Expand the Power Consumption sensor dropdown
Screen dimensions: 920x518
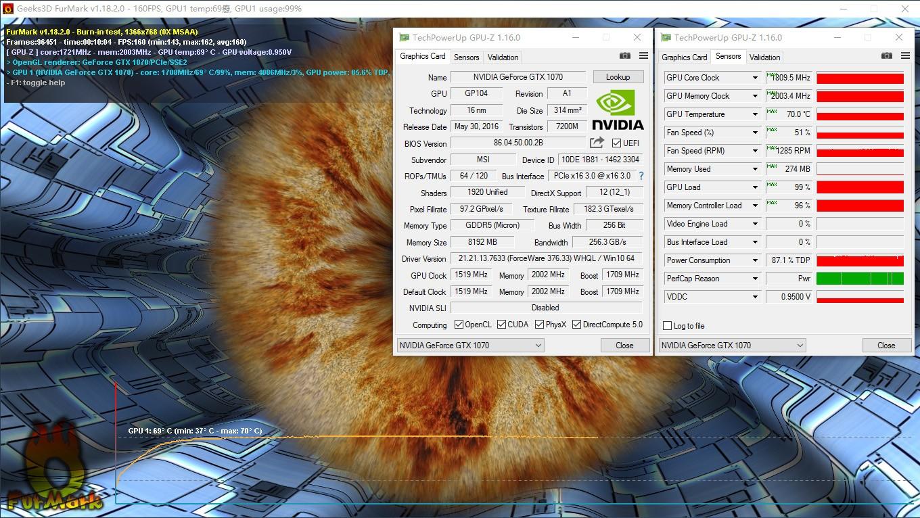tap(755, 260)
